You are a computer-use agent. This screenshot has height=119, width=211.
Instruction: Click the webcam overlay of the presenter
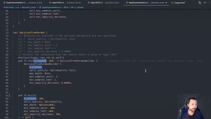[x=191, y=108]
